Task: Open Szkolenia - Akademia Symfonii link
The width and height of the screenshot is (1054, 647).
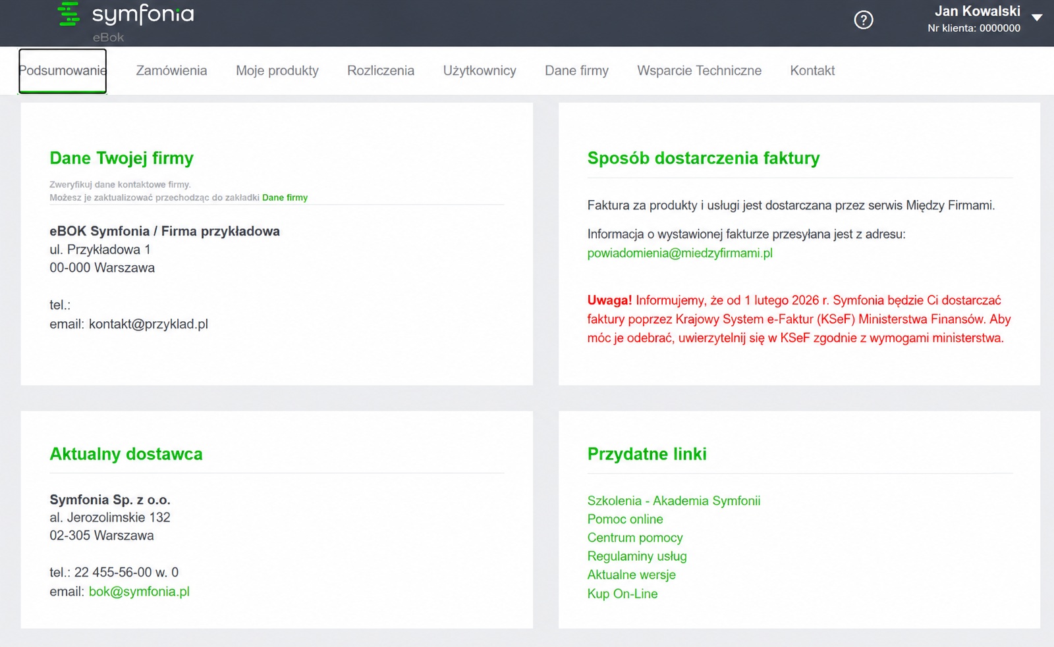Action: point(674,501)
